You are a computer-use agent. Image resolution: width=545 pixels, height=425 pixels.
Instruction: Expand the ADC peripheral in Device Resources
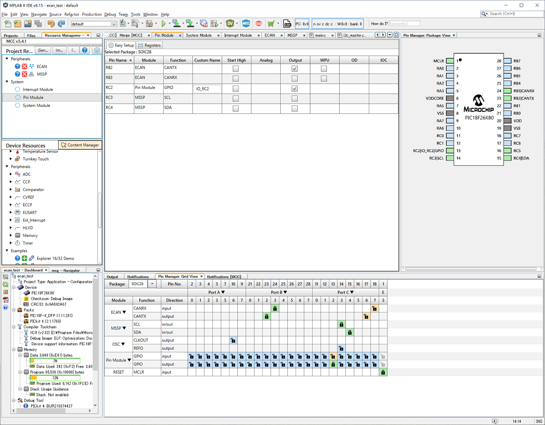11,174
